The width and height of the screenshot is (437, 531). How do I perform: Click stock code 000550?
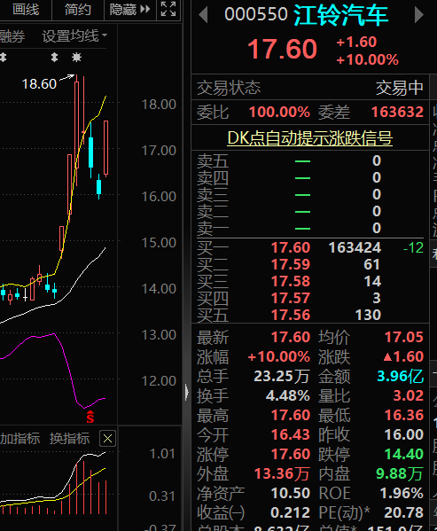256,15
